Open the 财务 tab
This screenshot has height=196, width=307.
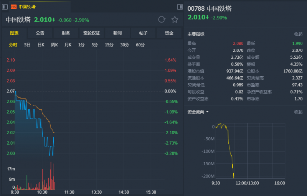point(66,33)
